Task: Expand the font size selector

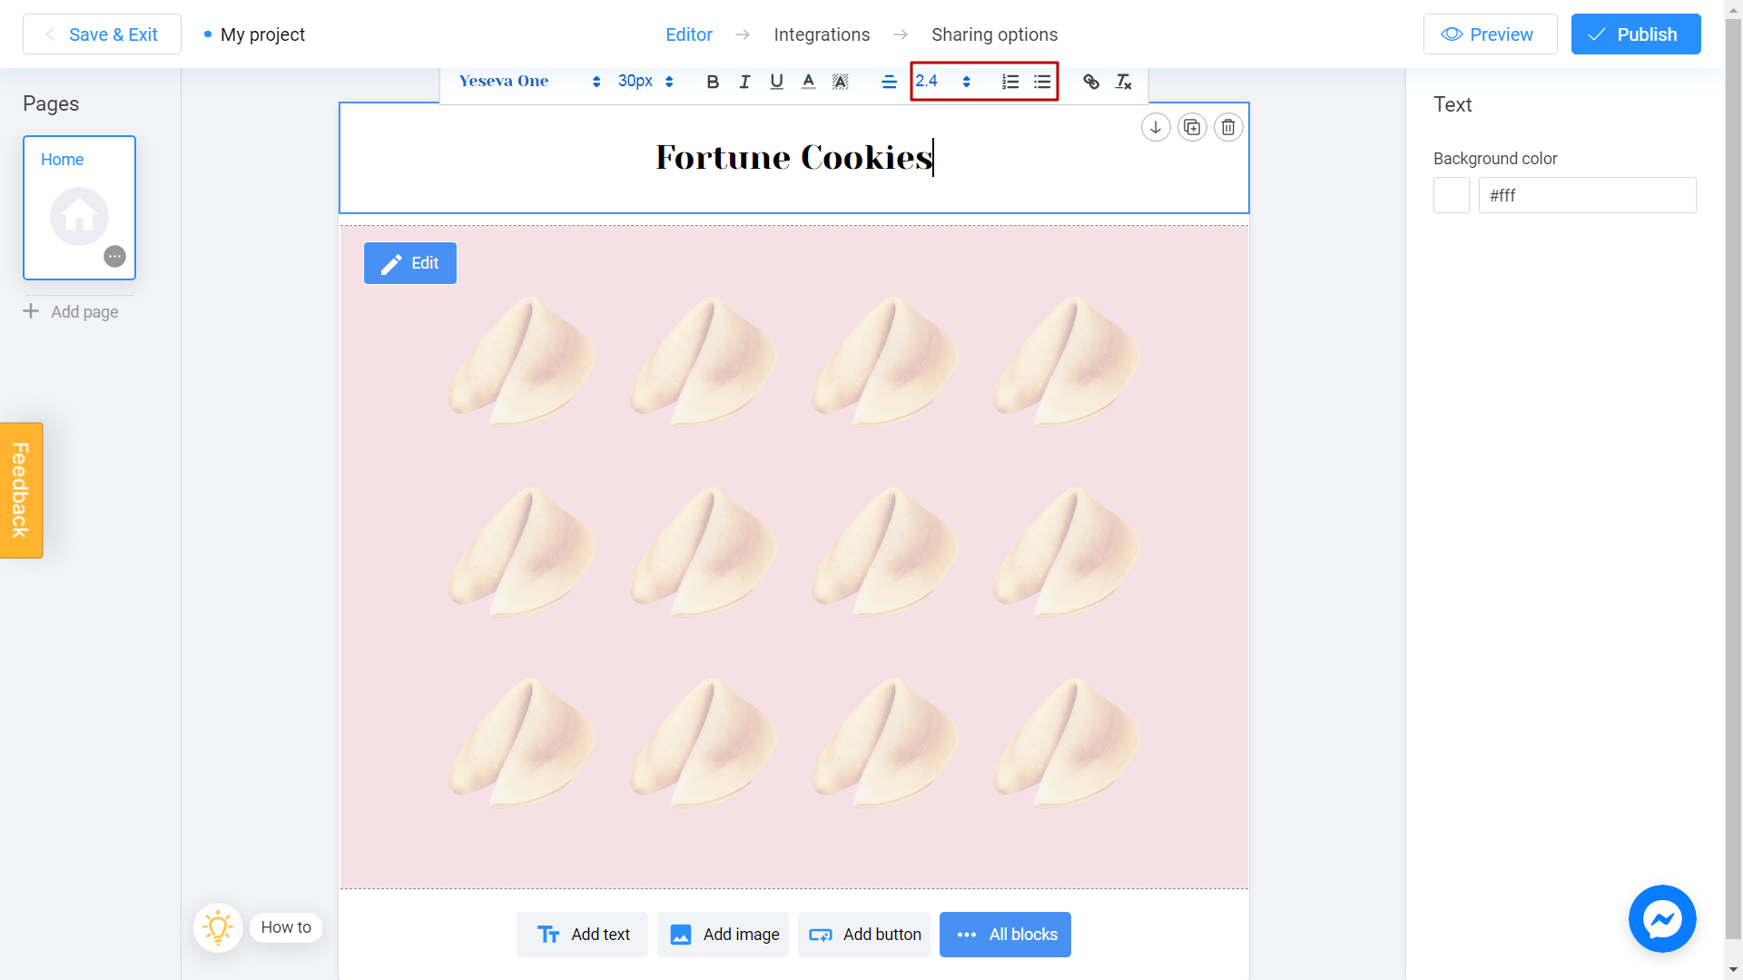Action: click(669, 82)
